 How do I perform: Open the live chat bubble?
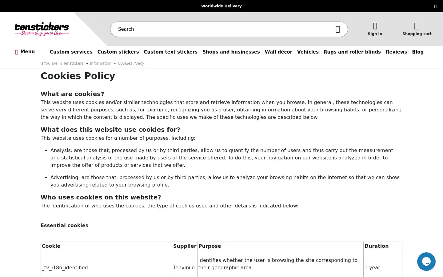(426, 262)
